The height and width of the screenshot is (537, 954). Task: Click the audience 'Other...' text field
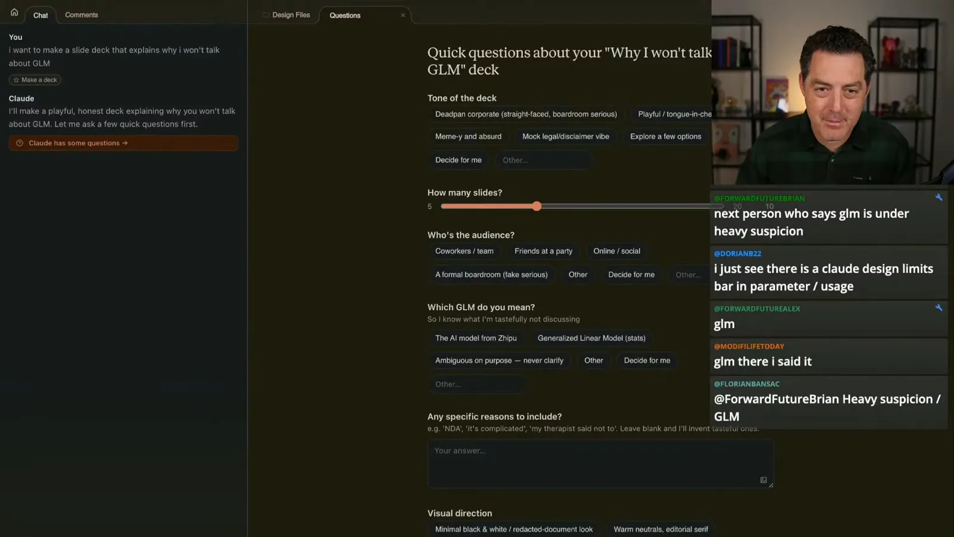point(690,274)
